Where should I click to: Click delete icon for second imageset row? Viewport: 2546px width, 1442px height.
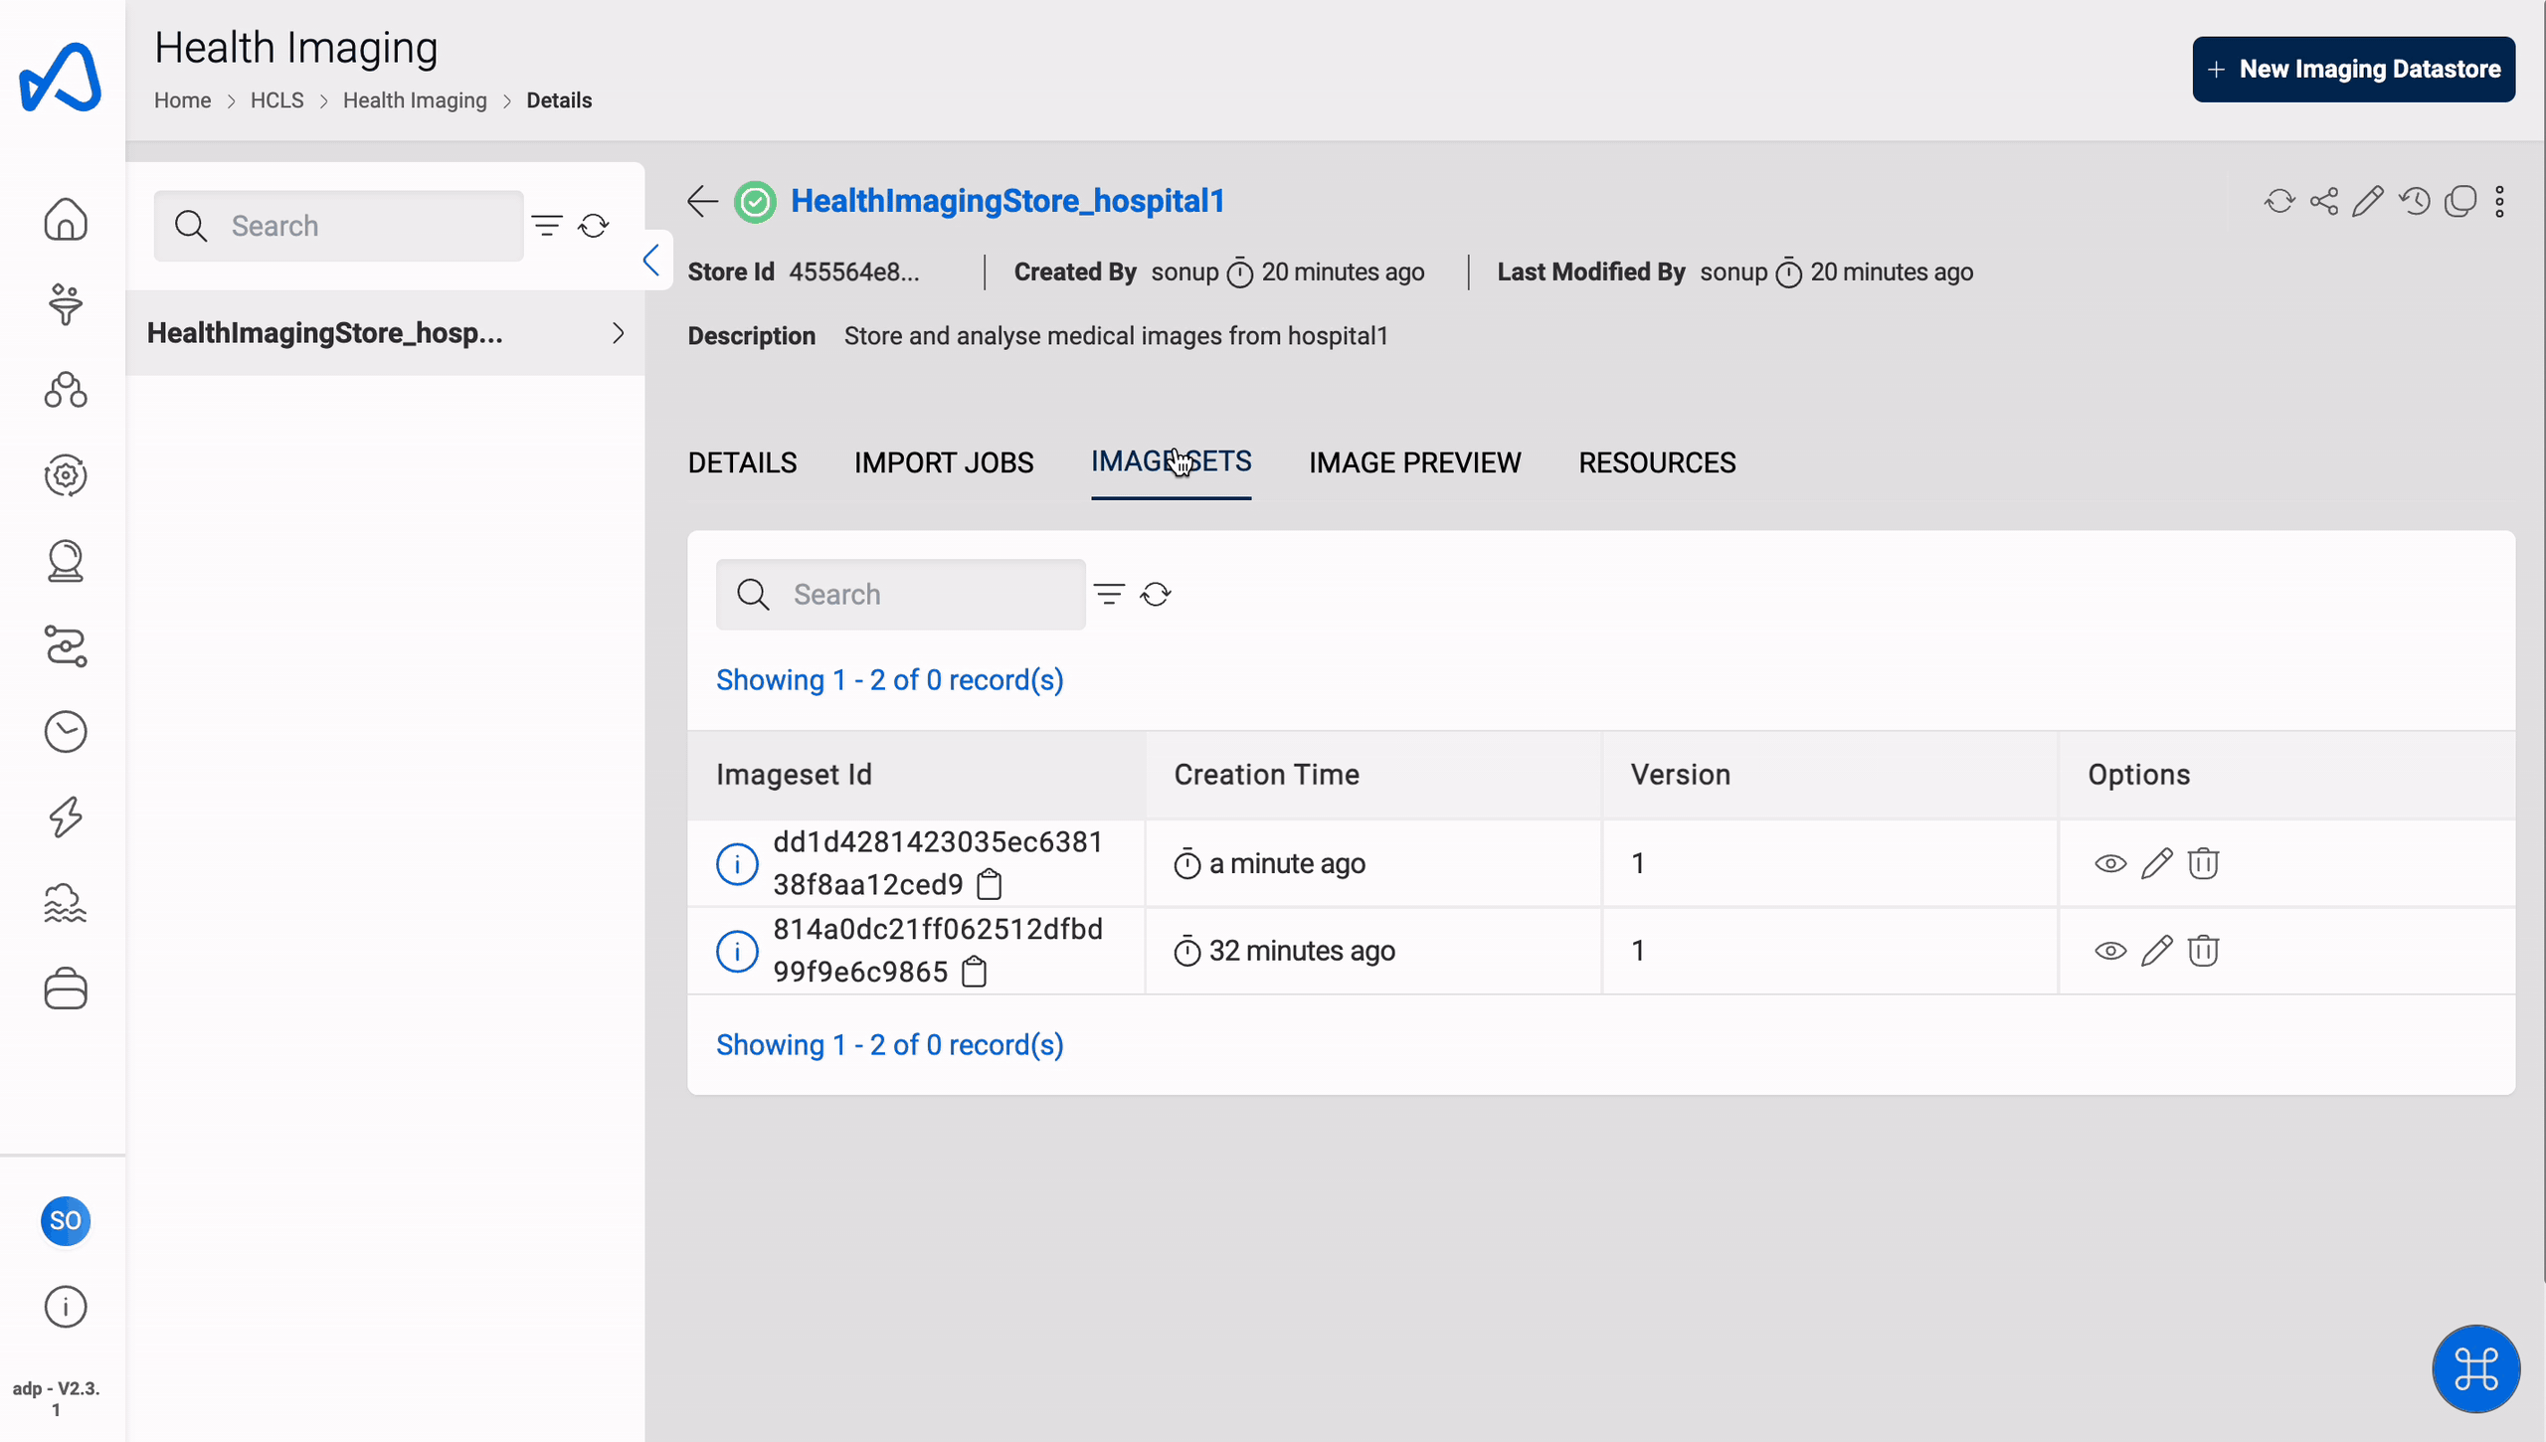tap(2202, 949)
